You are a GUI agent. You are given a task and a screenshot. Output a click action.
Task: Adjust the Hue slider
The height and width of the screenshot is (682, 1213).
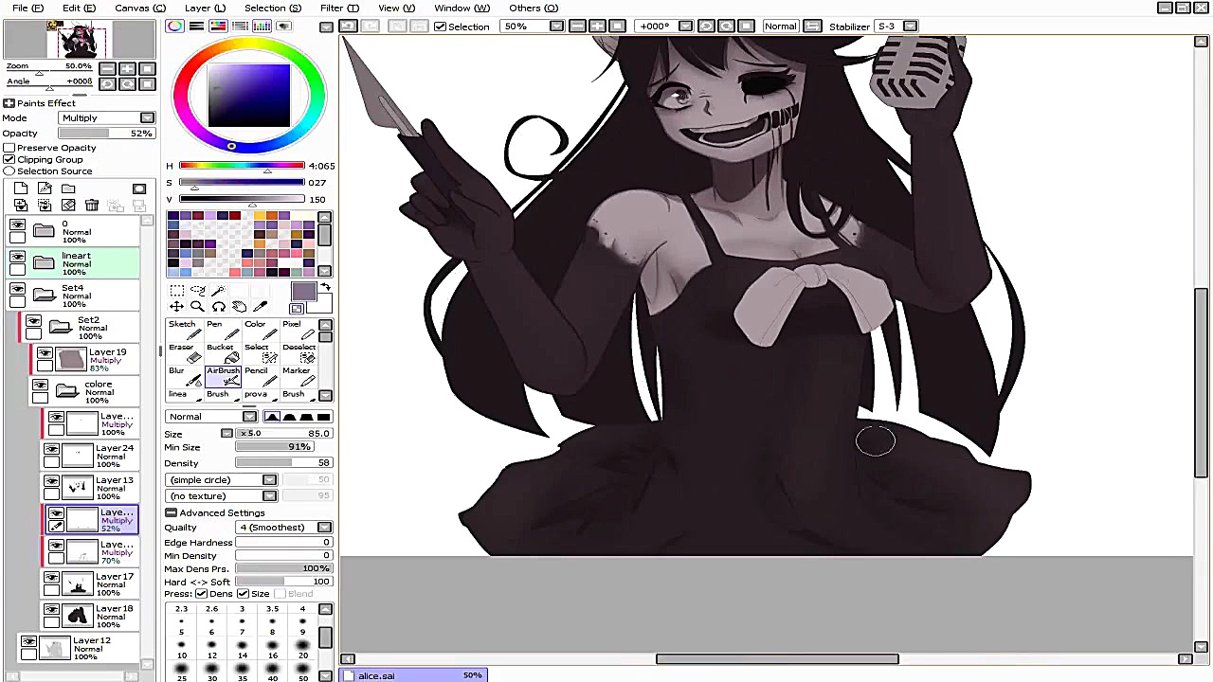[242, 167]
